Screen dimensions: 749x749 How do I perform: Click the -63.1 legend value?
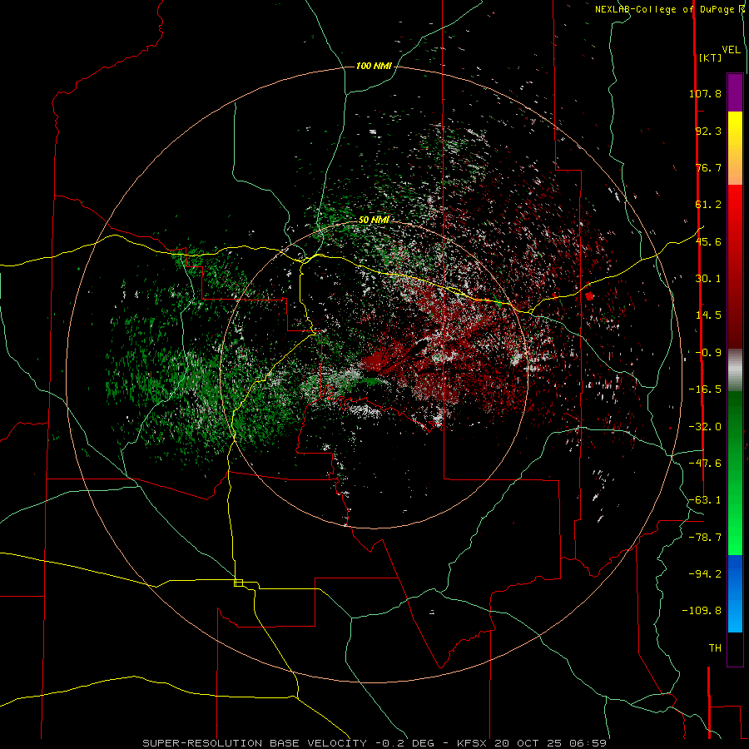[705, 500]
